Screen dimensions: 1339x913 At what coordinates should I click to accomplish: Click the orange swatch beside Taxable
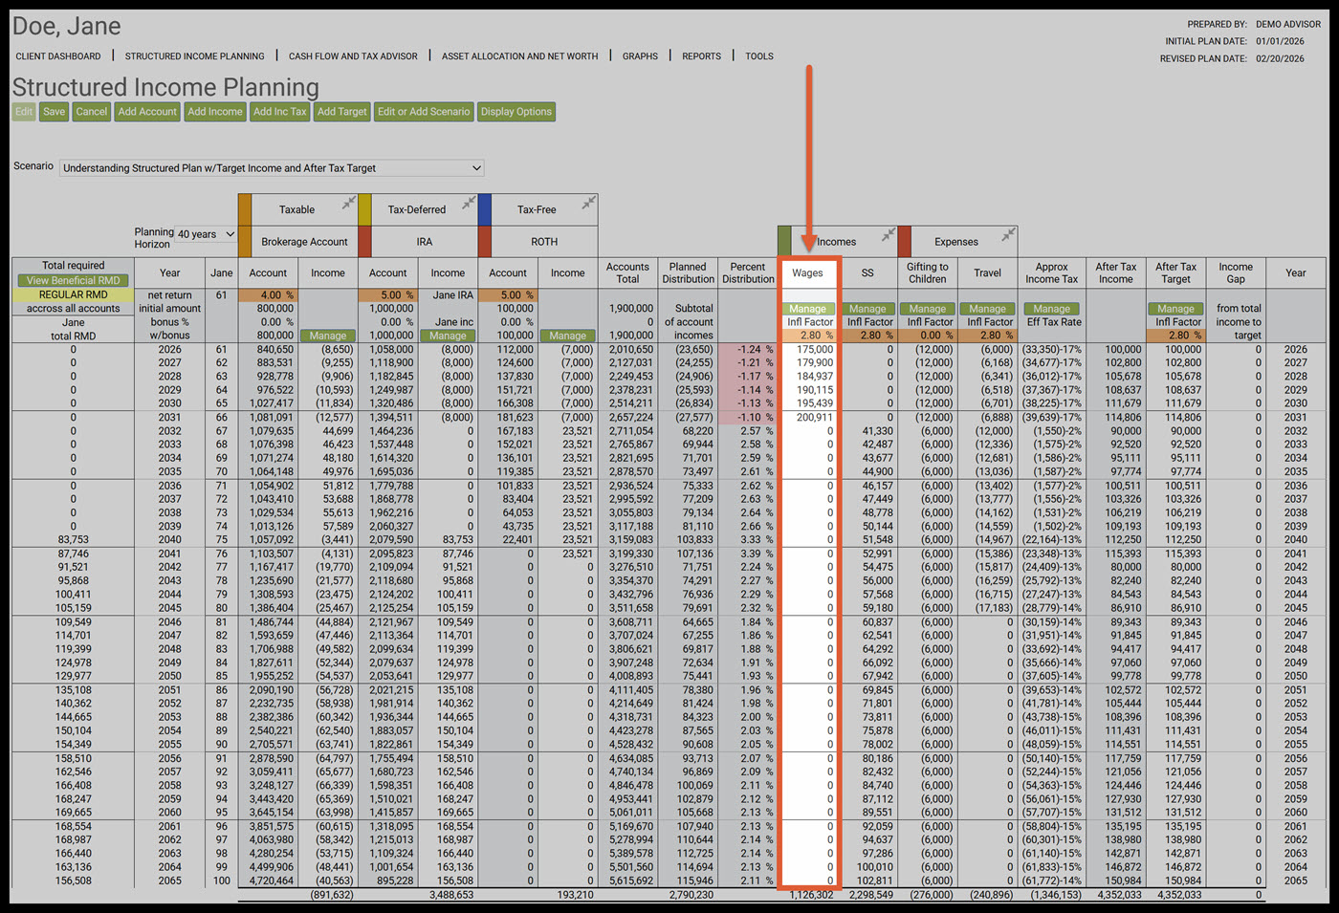click(245, 209)
